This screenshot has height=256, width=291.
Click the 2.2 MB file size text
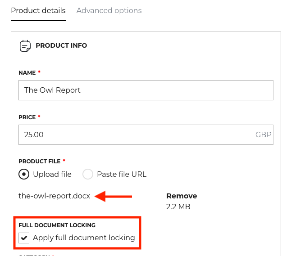pos(178,207)
